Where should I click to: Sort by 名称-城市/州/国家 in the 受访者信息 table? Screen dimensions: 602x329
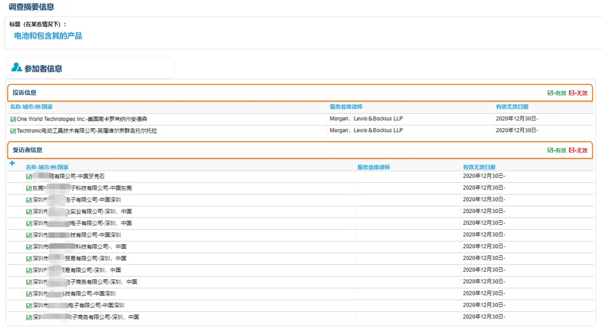tap(47, 167)
